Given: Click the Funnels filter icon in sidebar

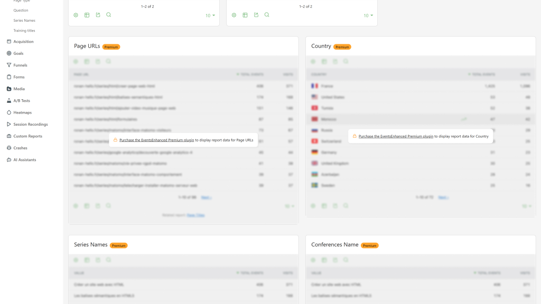Looking at the screenshot, I should (9, 65).
